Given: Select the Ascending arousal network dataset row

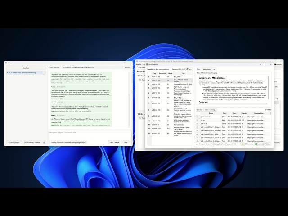Looking at the screenshot, I should click(170, 116).
